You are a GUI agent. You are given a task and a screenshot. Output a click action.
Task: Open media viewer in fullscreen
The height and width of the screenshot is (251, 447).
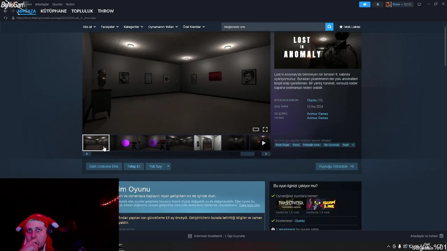pyautogui.click(x=265, y=129)
